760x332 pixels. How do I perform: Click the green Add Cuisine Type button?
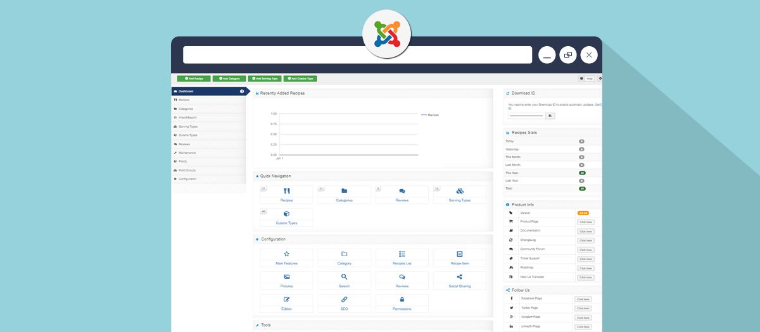[300, 78]
